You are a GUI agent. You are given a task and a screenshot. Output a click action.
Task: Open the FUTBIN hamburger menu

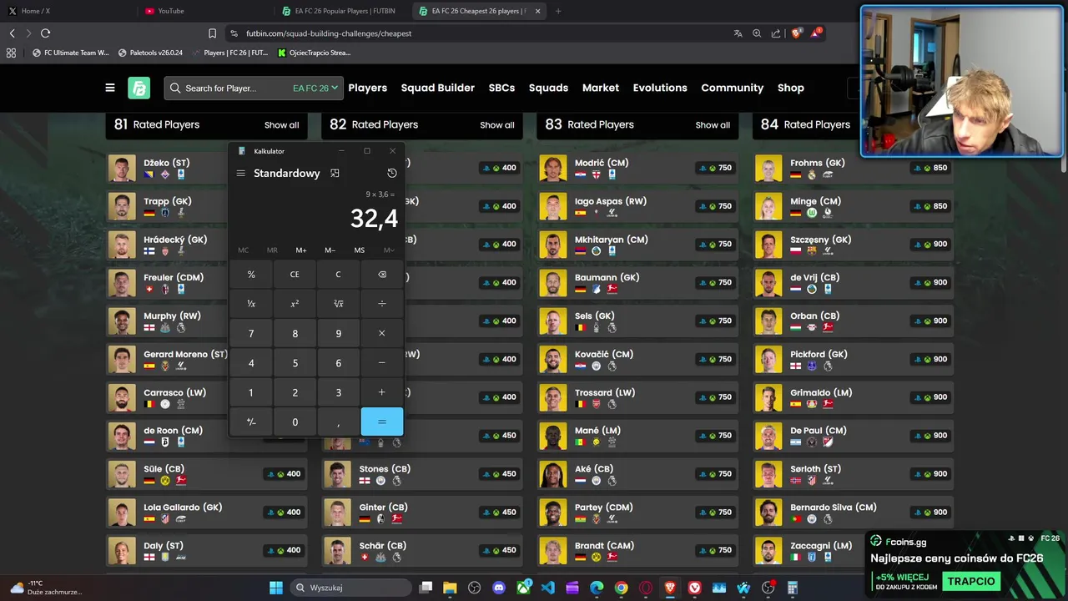point(109,88)
